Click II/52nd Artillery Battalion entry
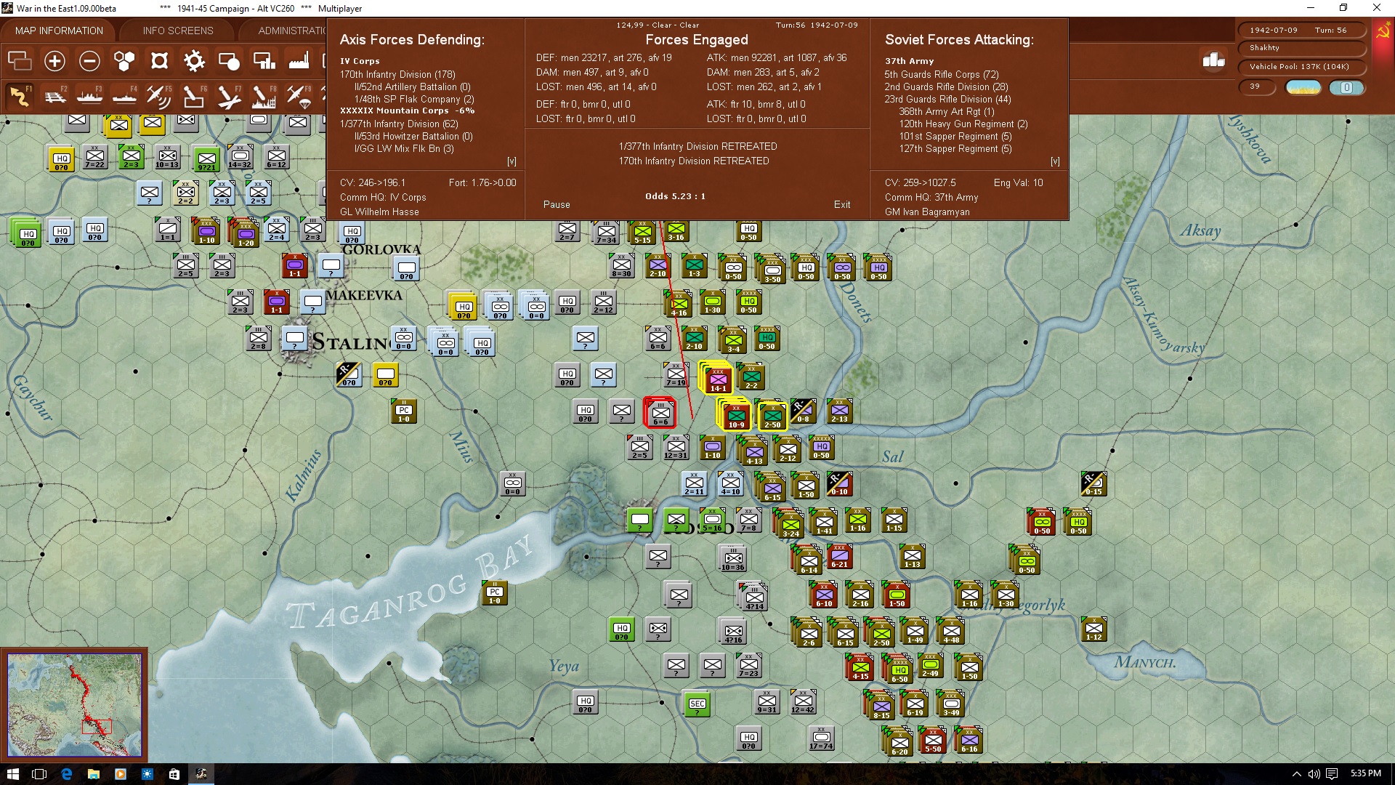The image size is (1395, 785). [x=413, y=86]
